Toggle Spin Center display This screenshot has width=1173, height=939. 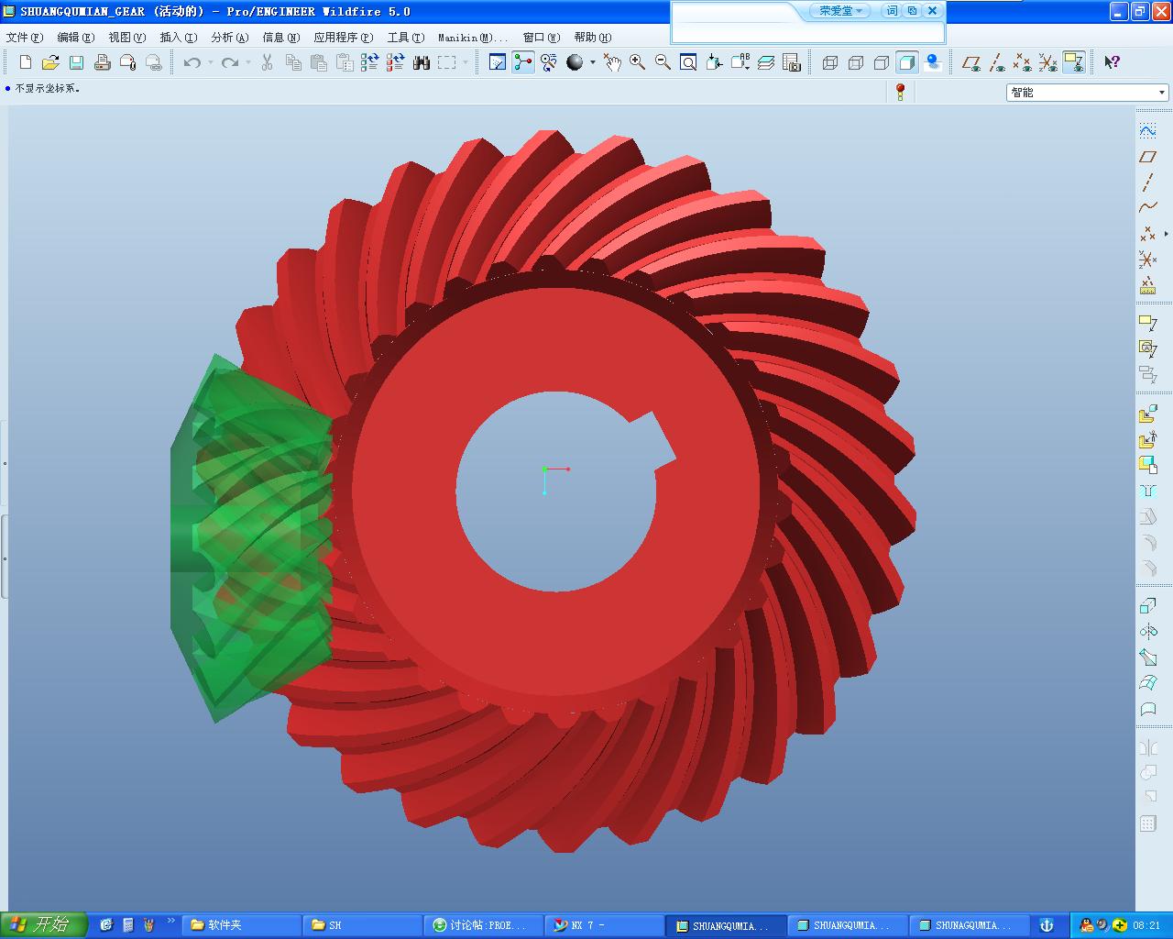coord(523,62)
